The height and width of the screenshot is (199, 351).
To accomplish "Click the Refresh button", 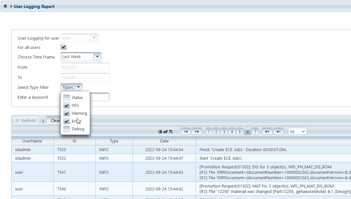I will [x=26, y=120].
